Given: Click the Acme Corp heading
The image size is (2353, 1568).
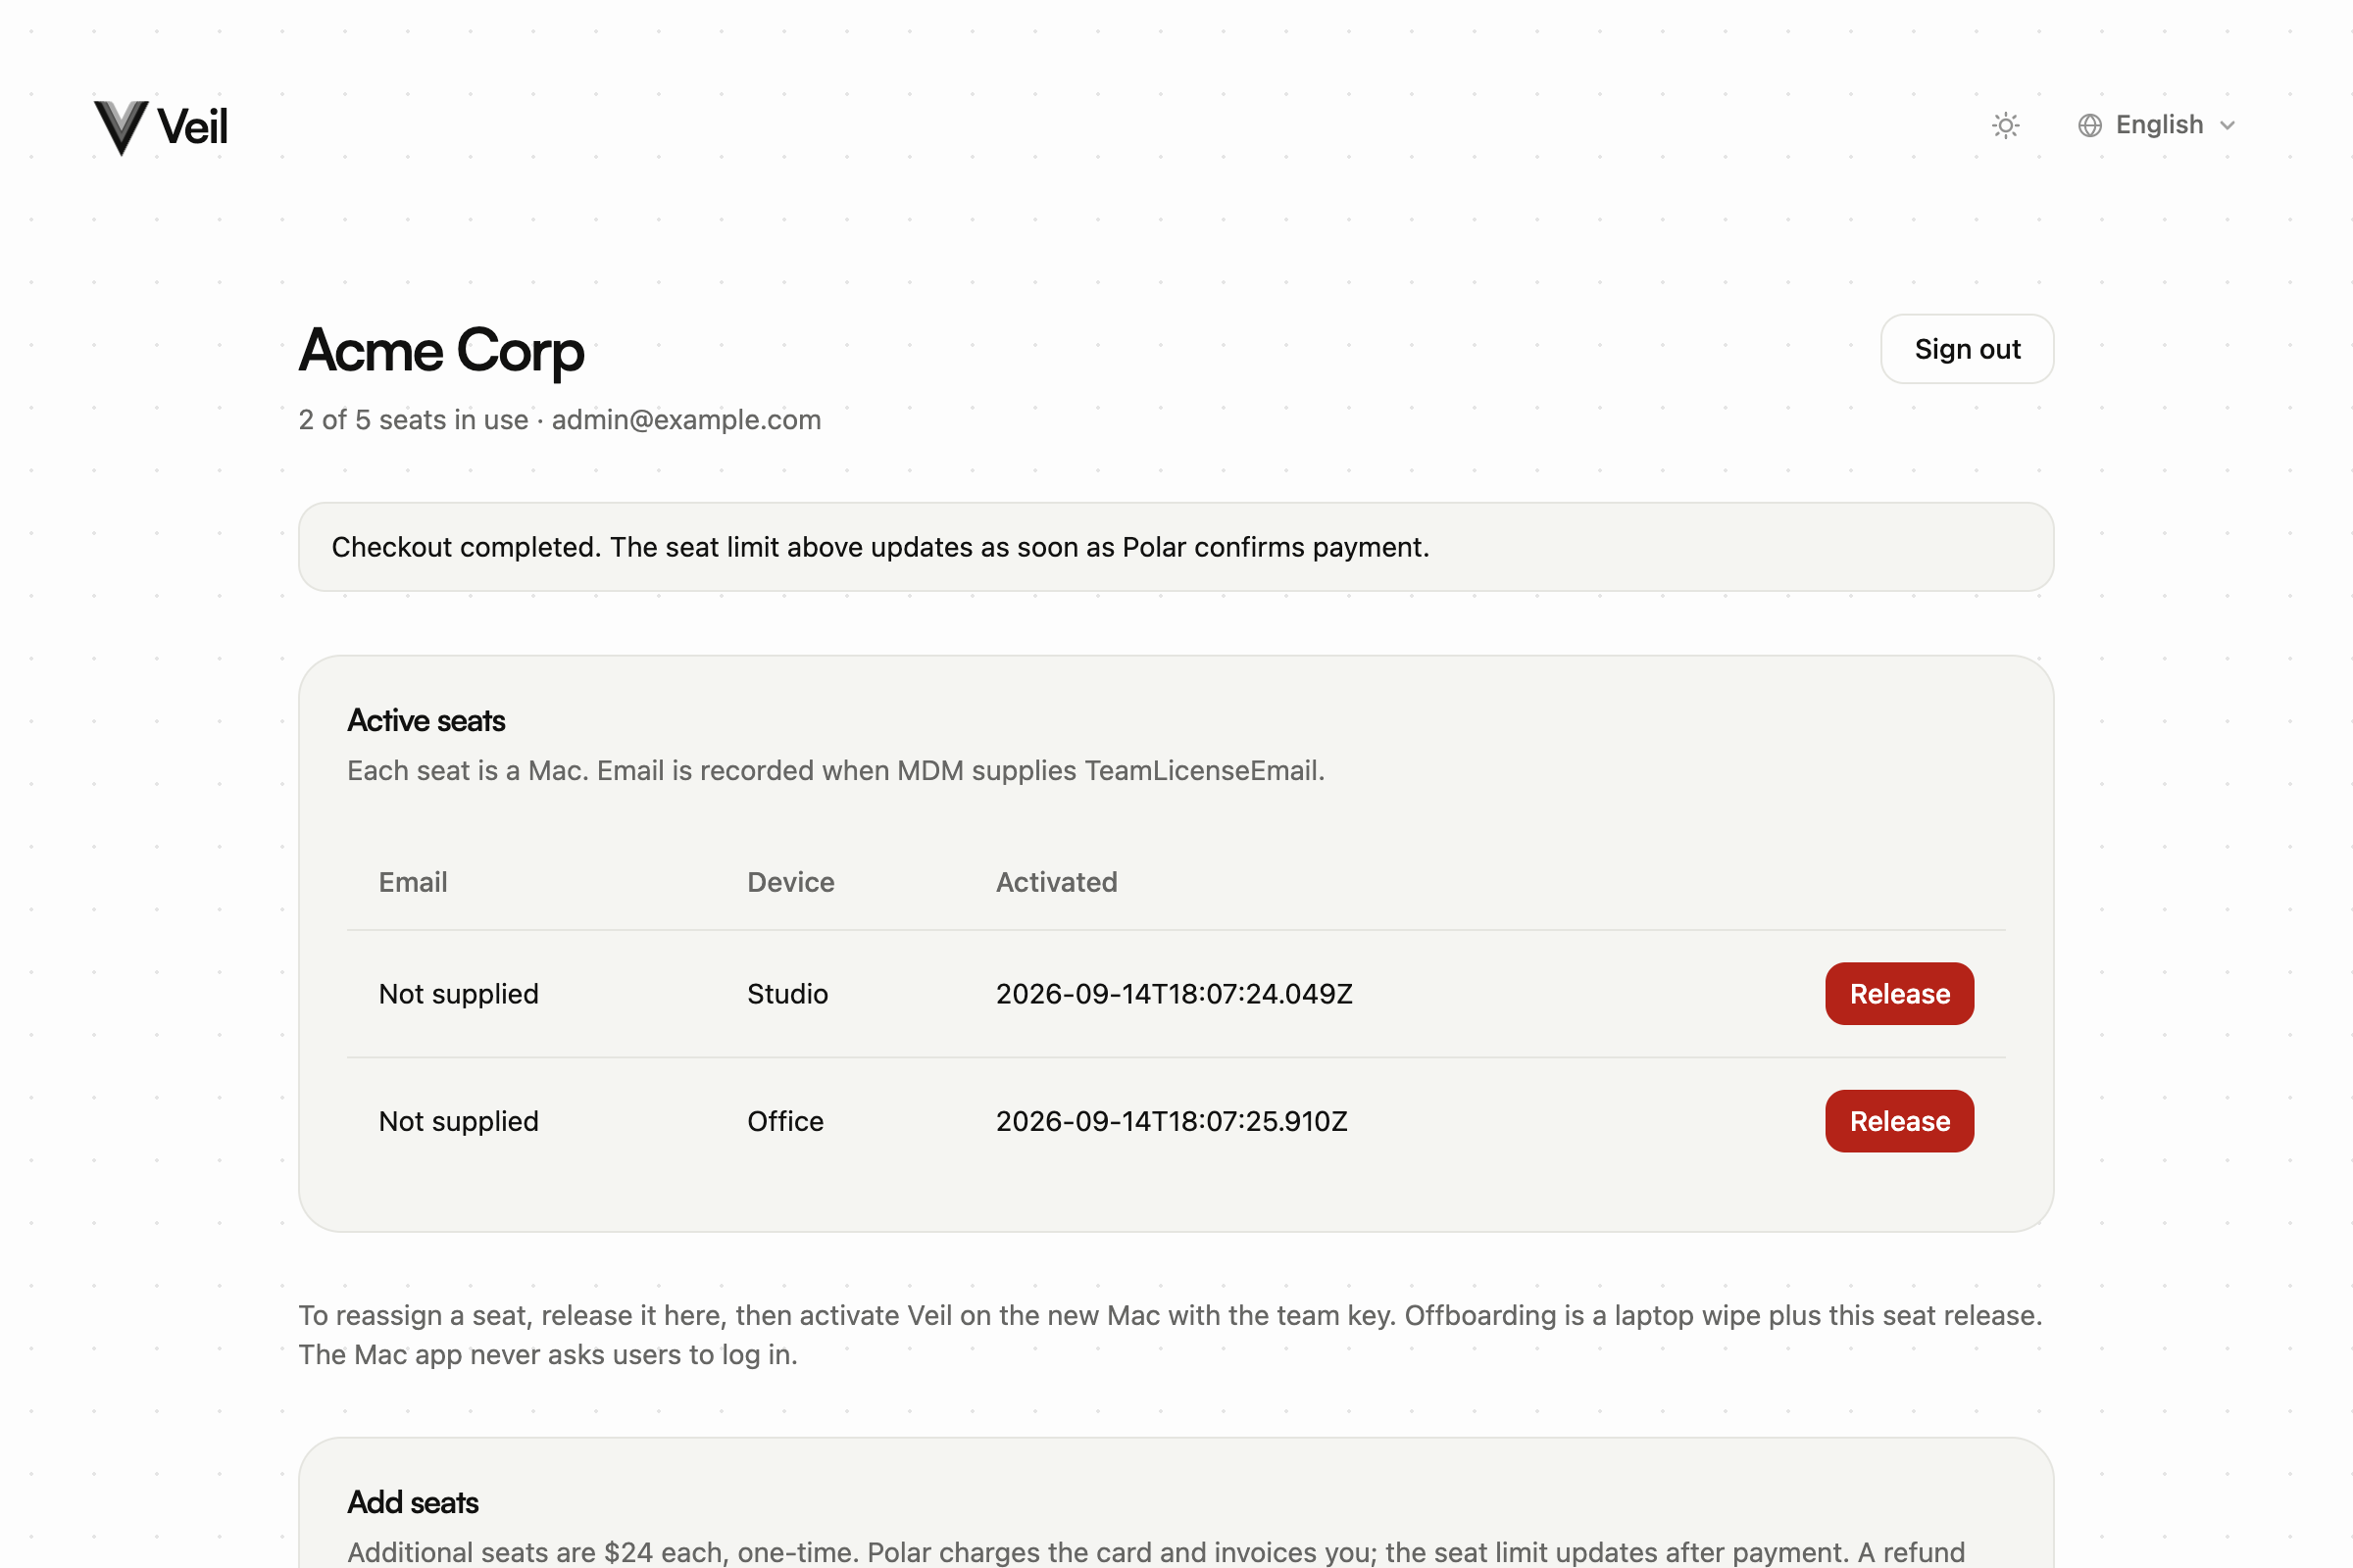Looking at the screenshot, I should click(x=441, y=351).
